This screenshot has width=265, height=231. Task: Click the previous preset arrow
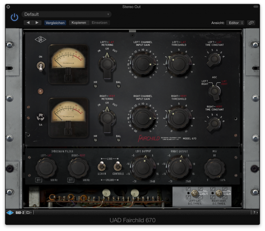[x=28, y=23]
